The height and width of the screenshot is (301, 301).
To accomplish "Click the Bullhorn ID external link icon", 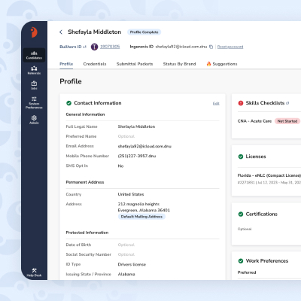I will (x=85, y=47).
